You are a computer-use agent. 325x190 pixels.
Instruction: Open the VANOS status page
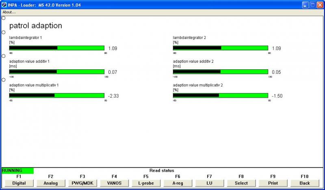[114, 183]
